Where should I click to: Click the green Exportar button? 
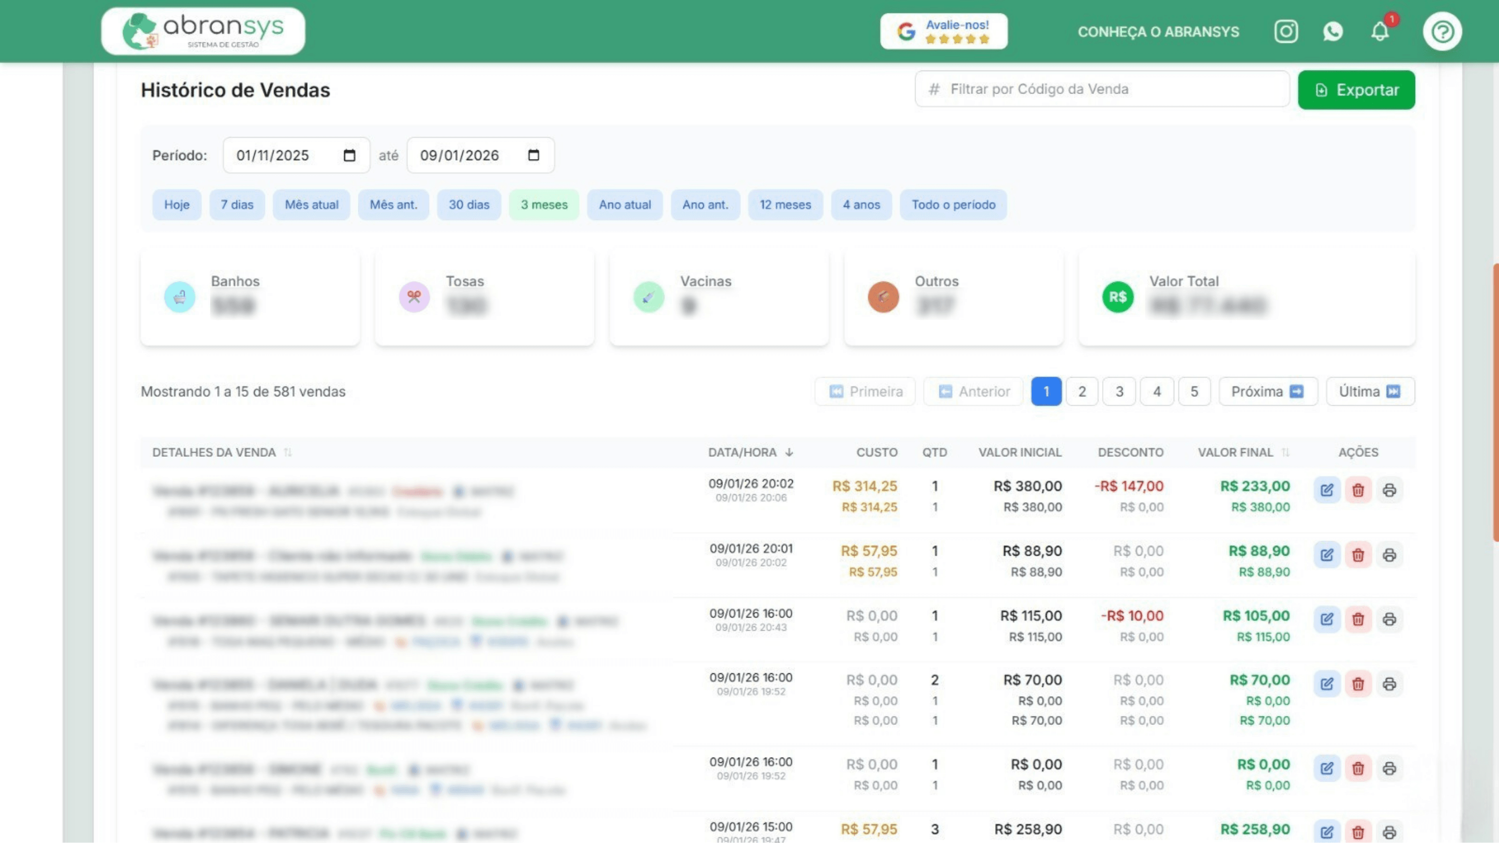(x=1356, y=90)
